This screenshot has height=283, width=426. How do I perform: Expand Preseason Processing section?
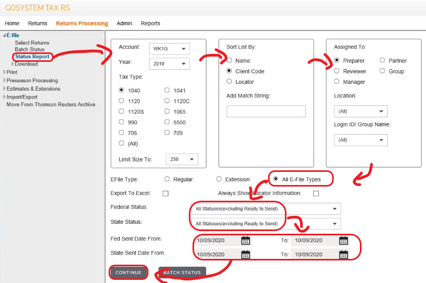click(x=4, y=80)
